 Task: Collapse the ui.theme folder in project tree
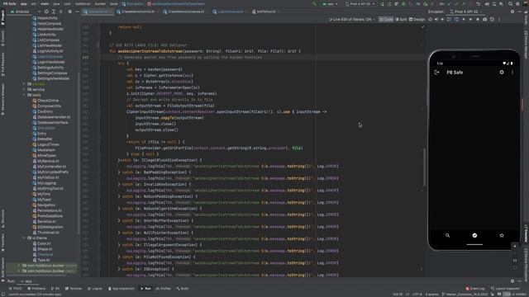(24, 238)
